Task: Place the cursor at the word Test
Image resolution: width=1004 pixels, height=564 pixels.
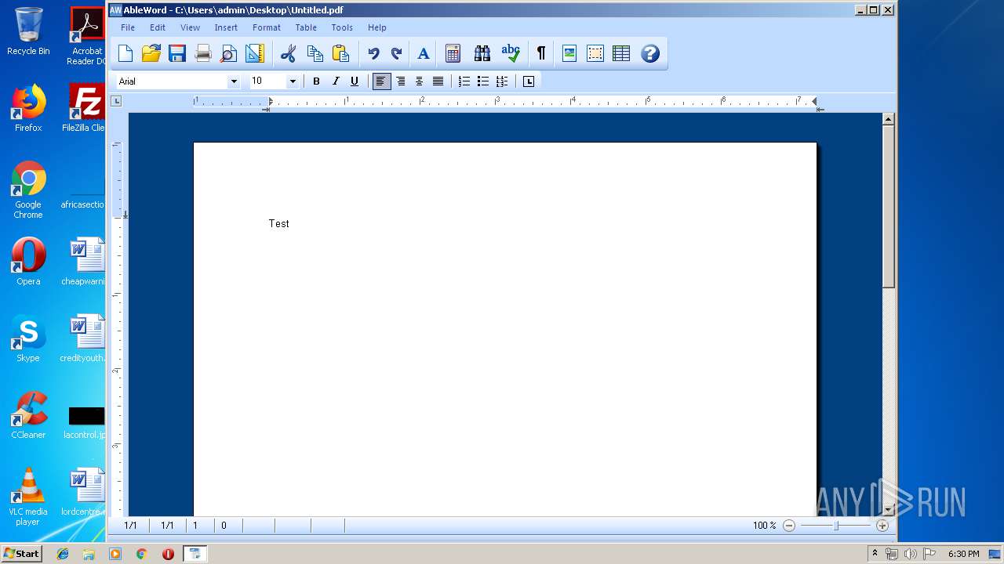Action: click(x=278, y=223)
